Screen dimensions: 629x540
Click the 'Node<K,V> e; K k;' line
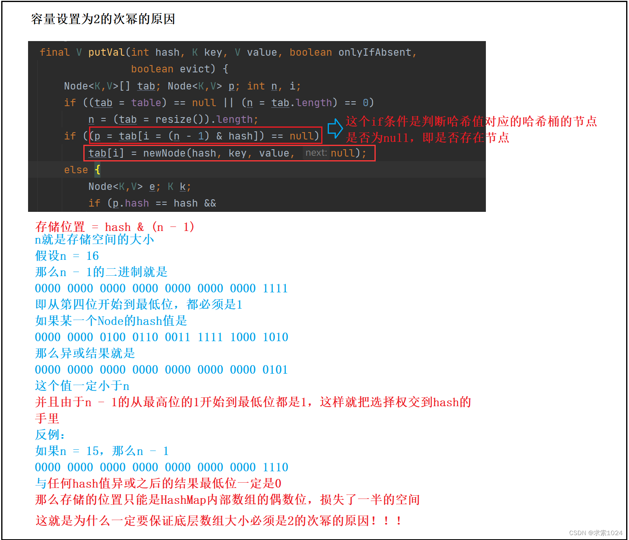coord(139,186)
